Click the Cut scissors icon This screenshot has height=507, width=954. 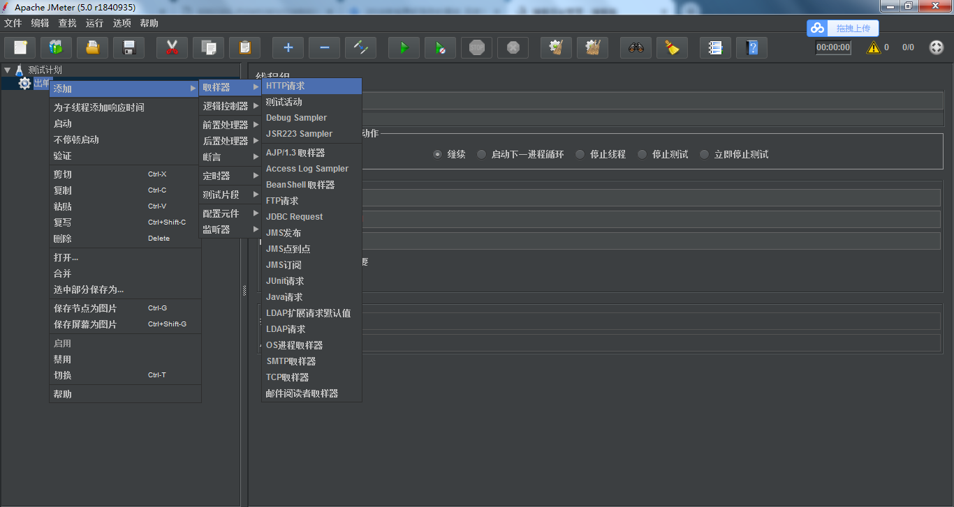[x=172, y=47]
